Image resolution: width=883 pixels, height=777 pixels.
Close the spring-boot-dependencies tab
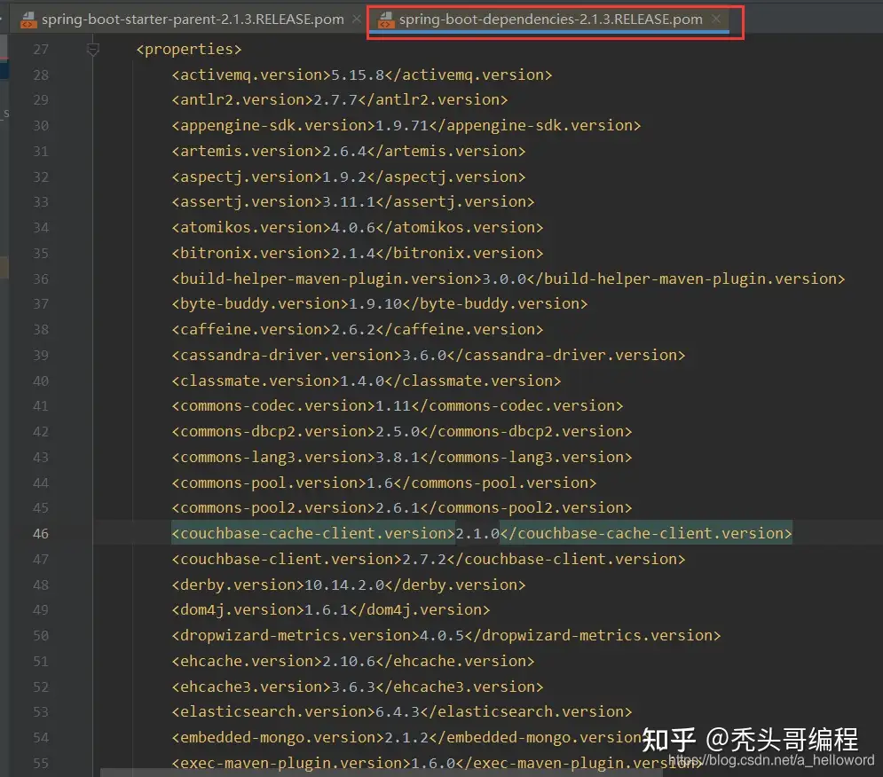click(x=716, y=17)
